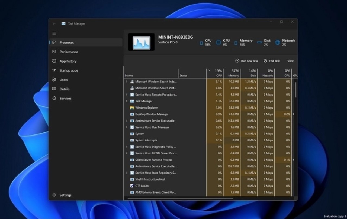This screenshot has height=219, width=347.
Task: Sort by the Memory column header
Action: pyautogui.click(x=232, y=73)
